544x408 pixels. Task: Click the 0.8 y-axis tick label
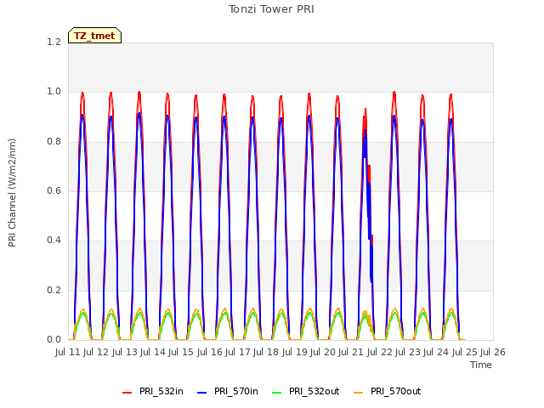click(x=54, y=142)
